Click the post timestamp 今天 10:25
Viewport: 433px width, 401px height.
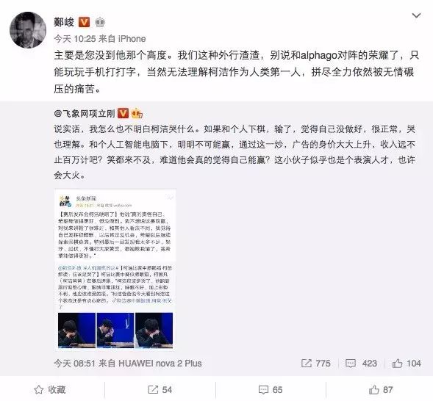(x=74, y=39)
